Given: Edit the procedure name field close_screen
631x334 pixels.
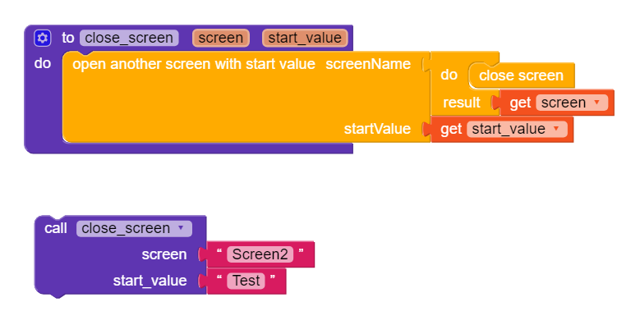Looking at the screenshot, I should click(x=129, y=38).
